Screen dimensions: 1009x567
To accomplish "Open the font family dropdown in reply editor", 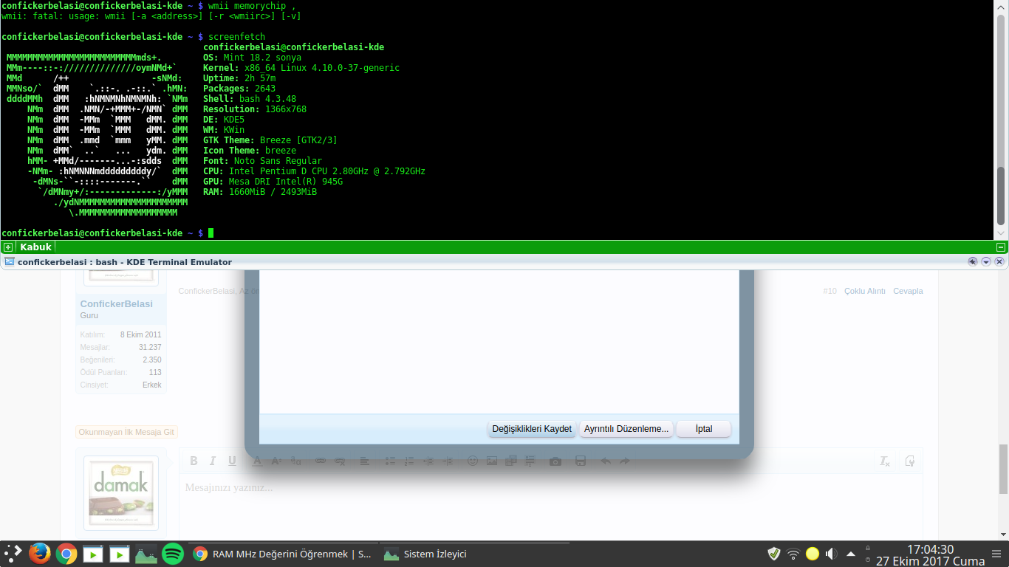I will coord(295,461).
